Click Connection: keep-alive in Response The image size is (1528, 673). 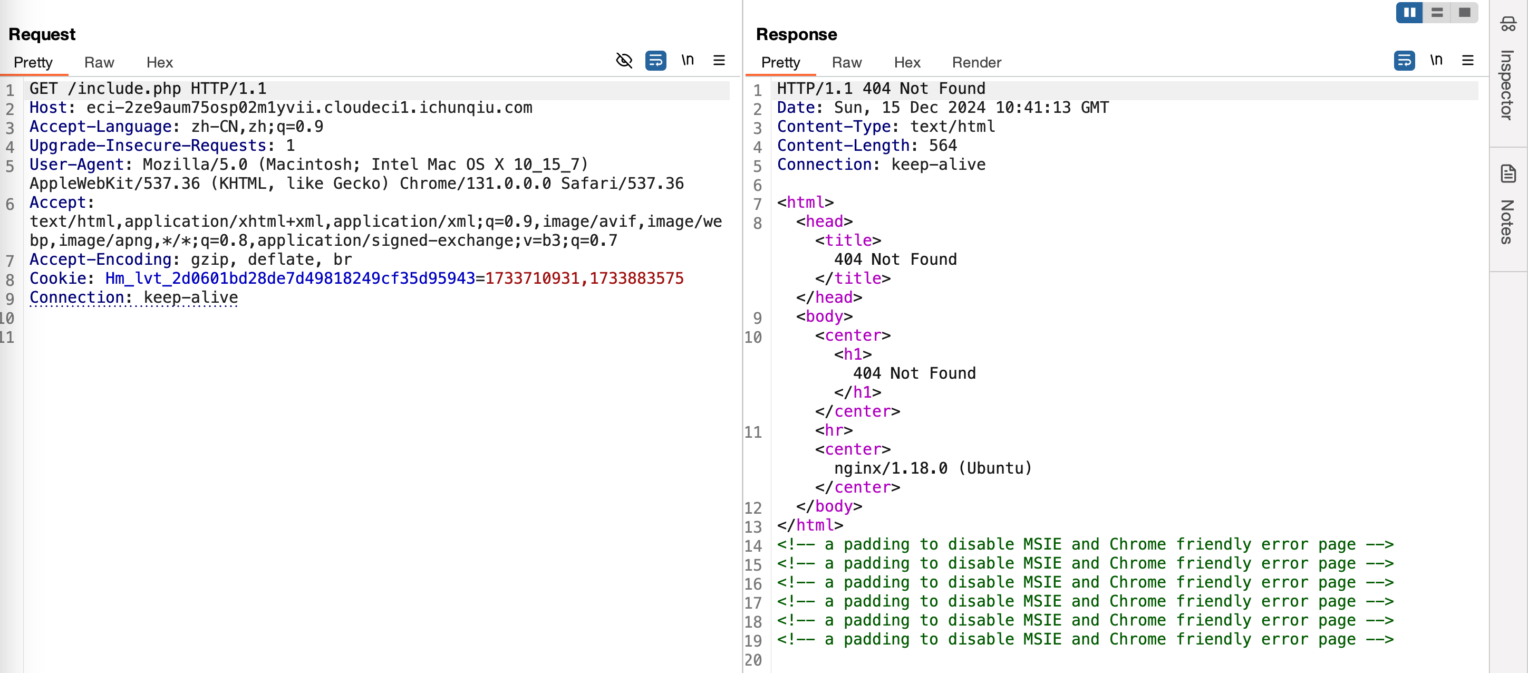click(x=881, y=165)
